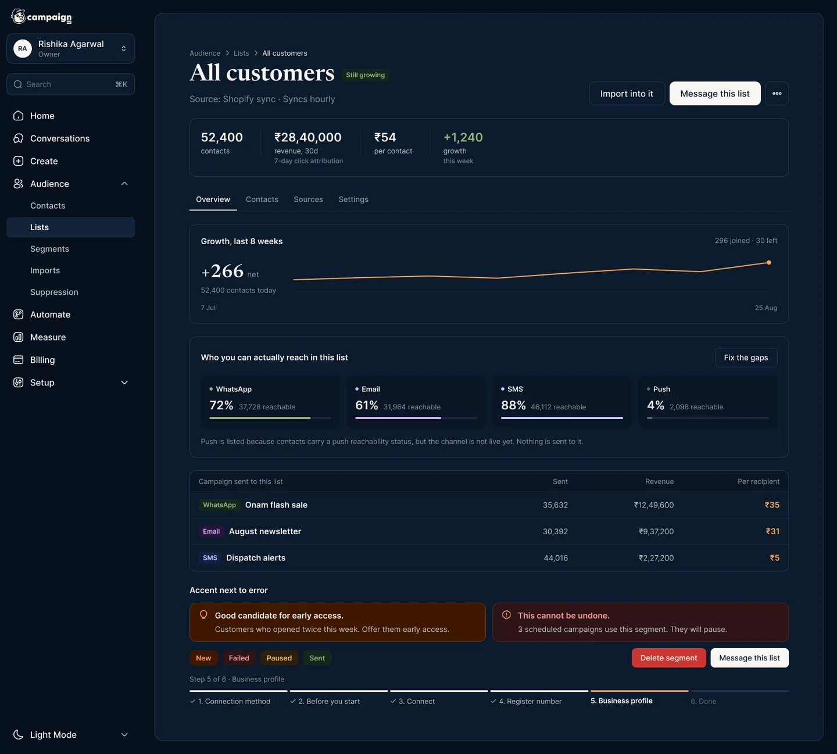Viewport: 837px width, 754px height.
Task: Click the Lists breadcrumb link
Action: click(241, 53)
